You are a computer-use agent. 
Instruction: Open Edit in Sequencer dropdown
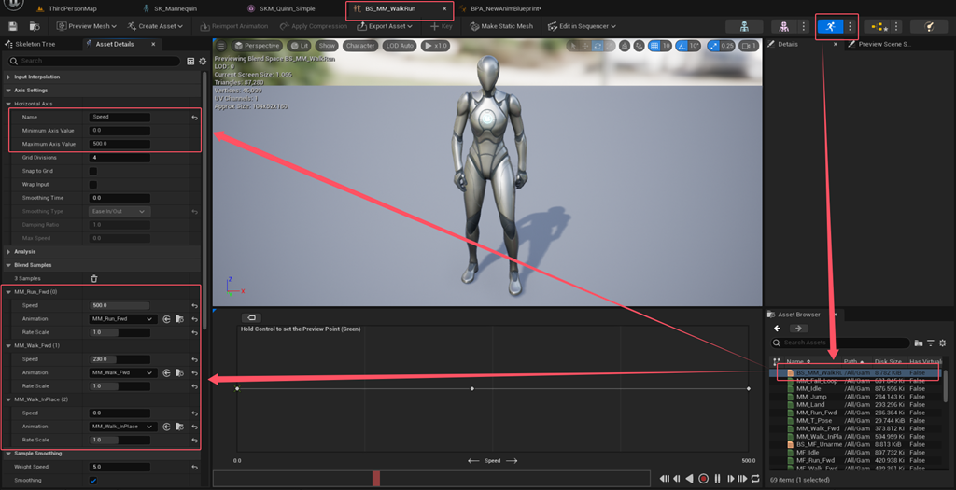[582, 26]
